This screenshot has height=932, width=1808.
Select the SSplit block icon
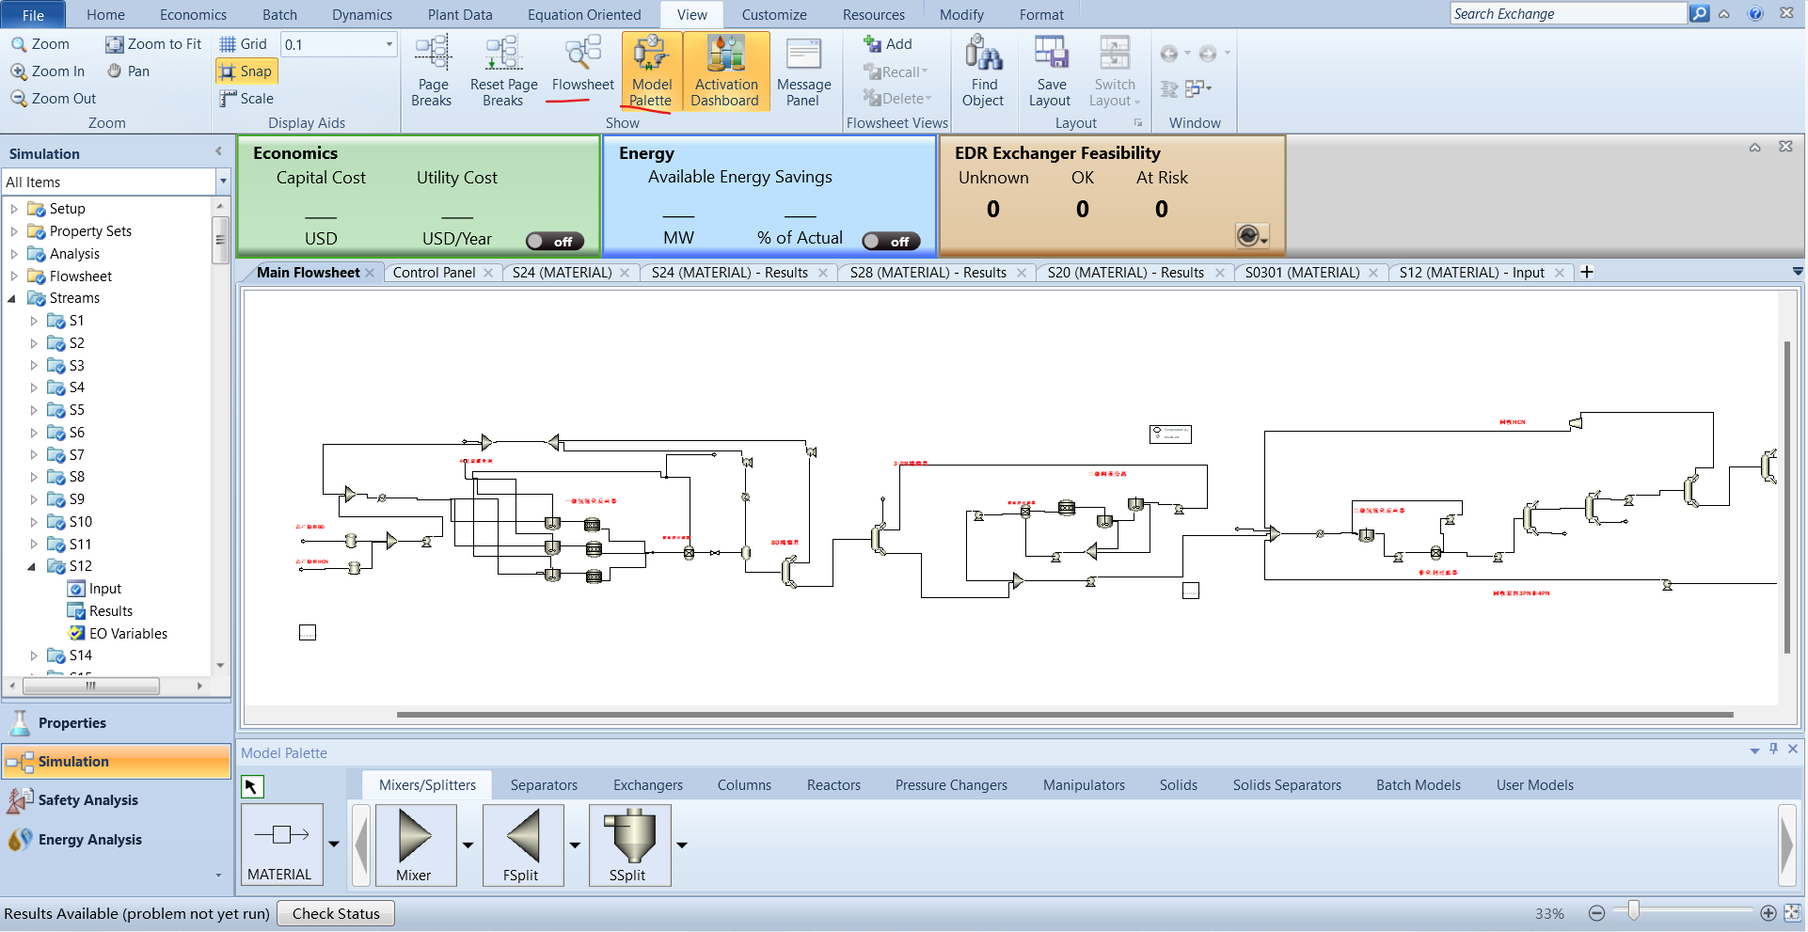point(629,844)
